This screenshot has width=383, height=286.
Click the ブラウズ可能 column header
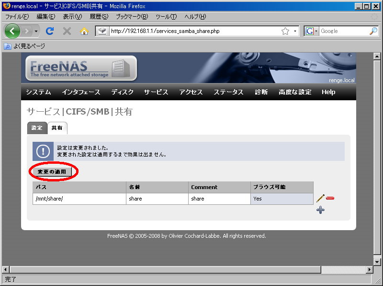pos(282,187)
